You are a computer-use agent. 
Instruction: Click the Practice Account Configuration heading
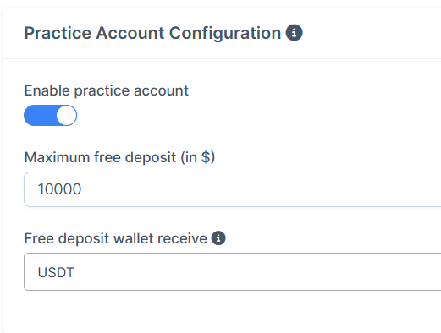(x=152, y=33)
